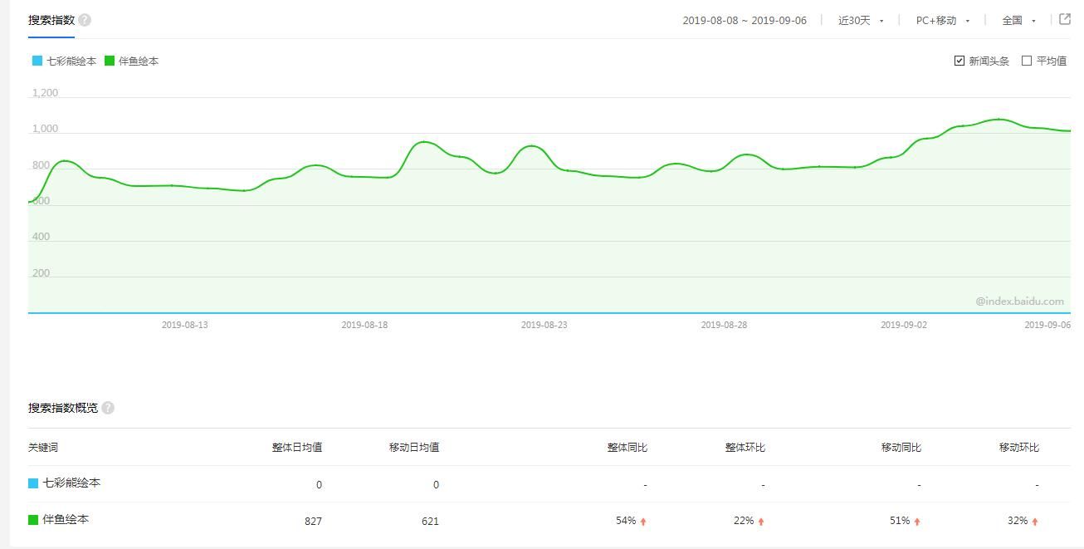Click the 关键词 column header
1084x549 pixels.
pyautogui.click(x=43, y=448)
